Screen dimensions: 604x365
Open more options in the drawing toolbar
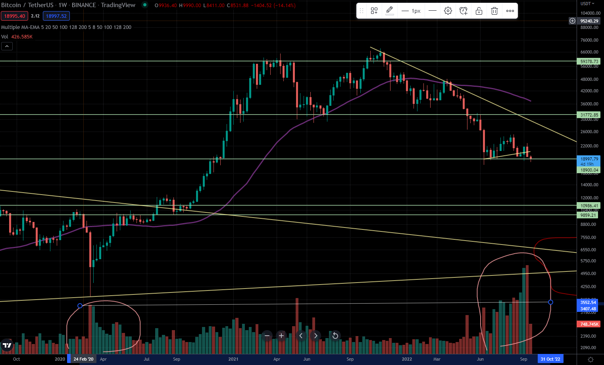pos(510,11)
